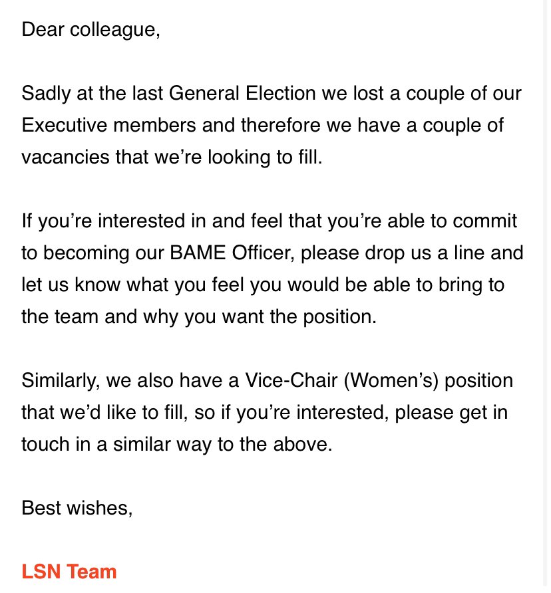The height and width of the screenshot is (593, 551).
Task: Click the text 'that we'd like to fill'
Action: coord(104,413)
